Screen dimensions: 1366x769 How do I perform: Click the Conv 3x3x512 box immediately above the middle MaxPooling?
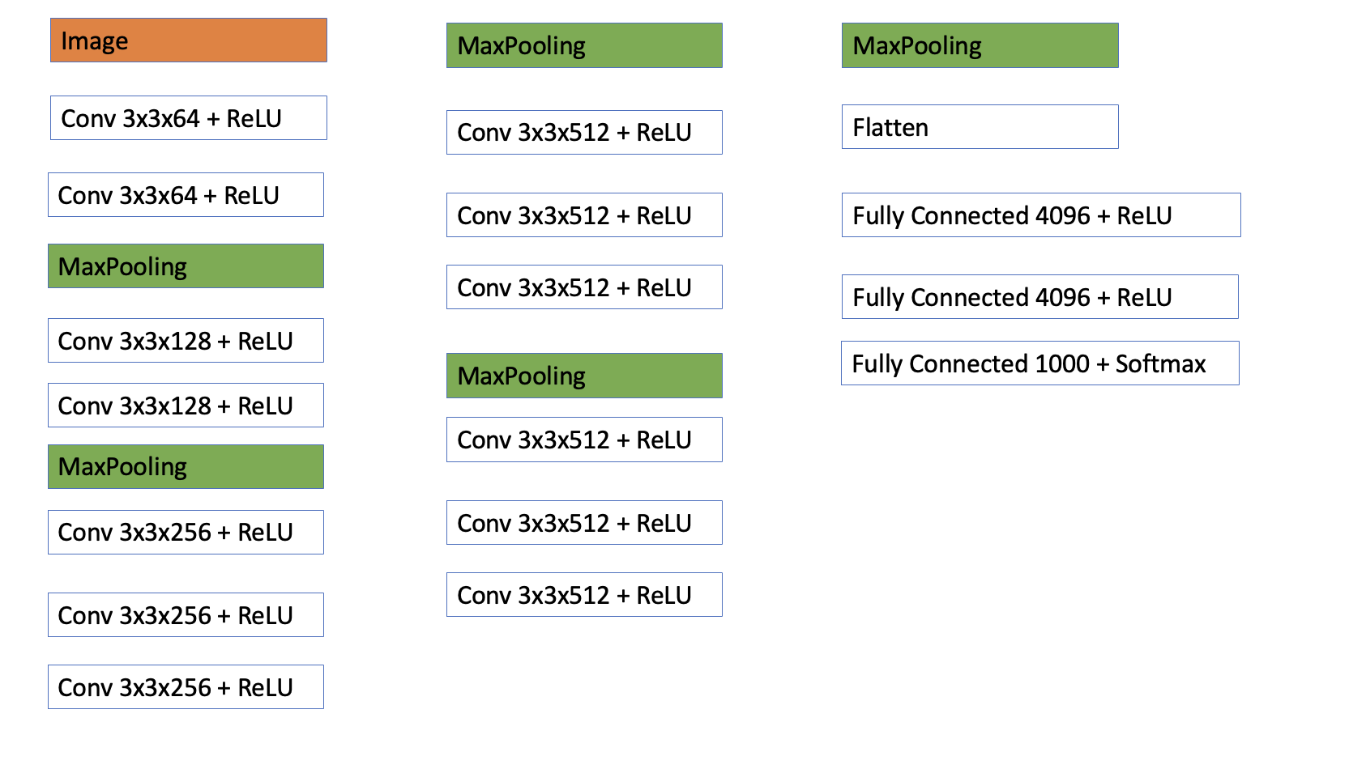tap(583, 287)
